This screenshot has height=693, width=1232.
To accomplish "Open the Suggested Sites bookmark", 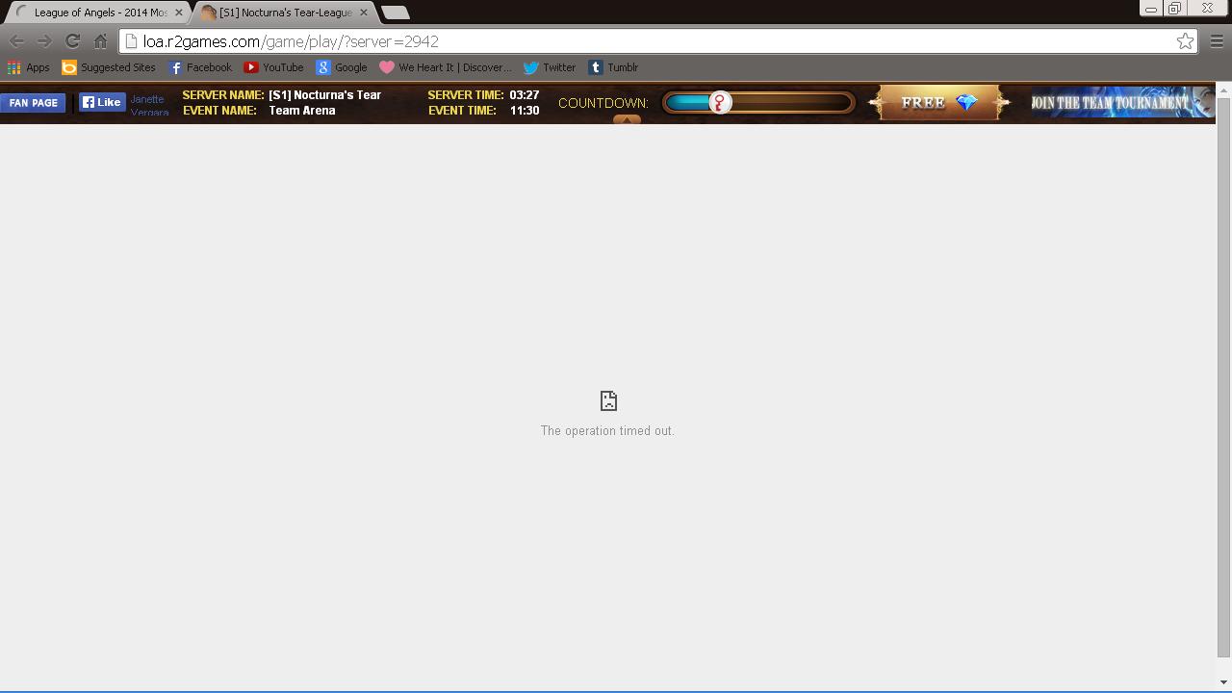I will (108, 67).
